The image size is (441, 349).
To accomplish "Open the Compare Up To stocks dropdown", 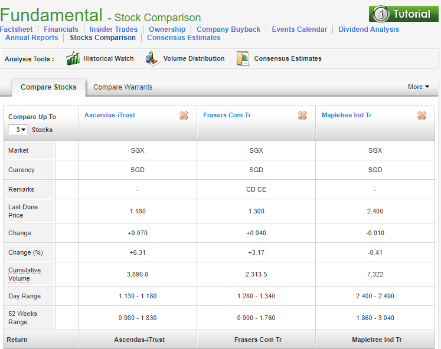I will pyautogui.click(x=18, y=130).
